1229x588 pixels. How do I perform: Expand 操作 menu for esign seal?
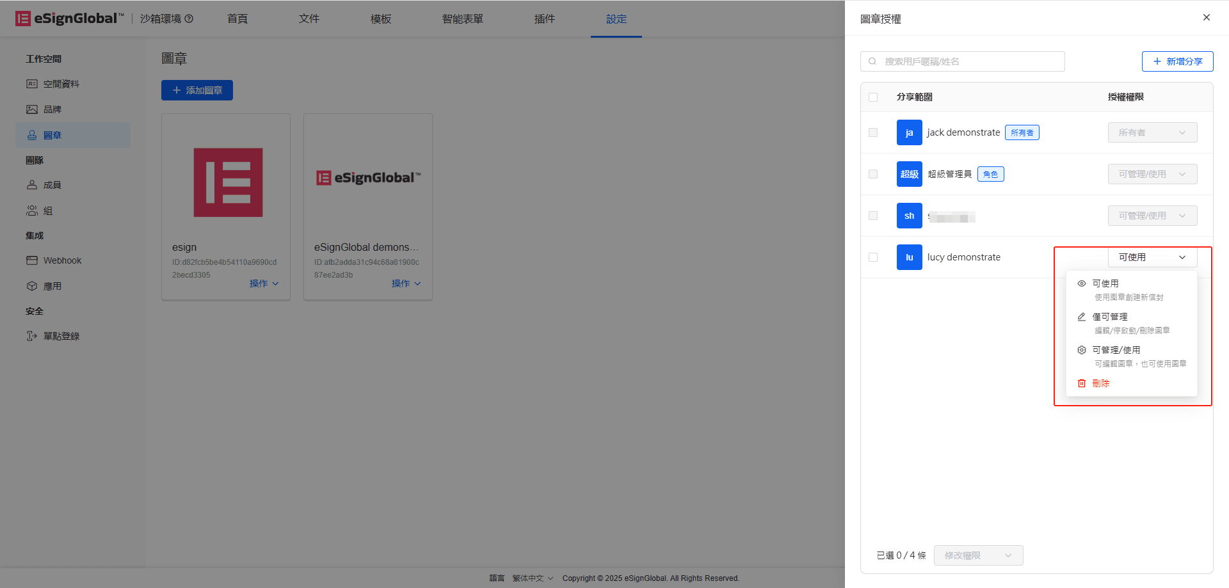(264, 283)
